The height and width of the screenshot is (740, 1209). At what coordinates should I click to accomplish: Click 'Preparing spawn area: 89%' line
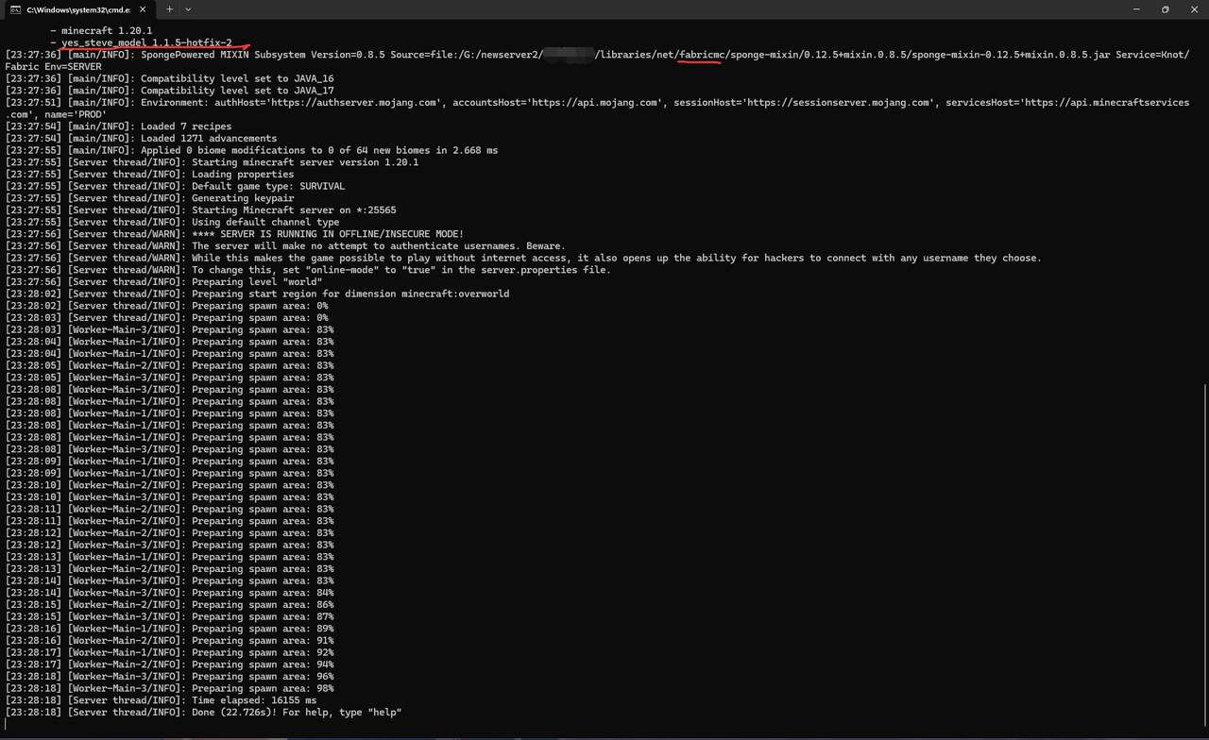coord(169,629)
